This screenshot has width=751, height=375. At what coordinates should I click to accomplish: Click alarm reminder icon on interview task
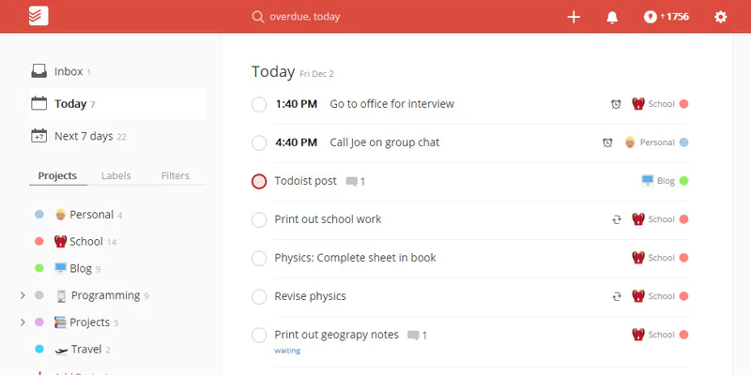[616, 104]
